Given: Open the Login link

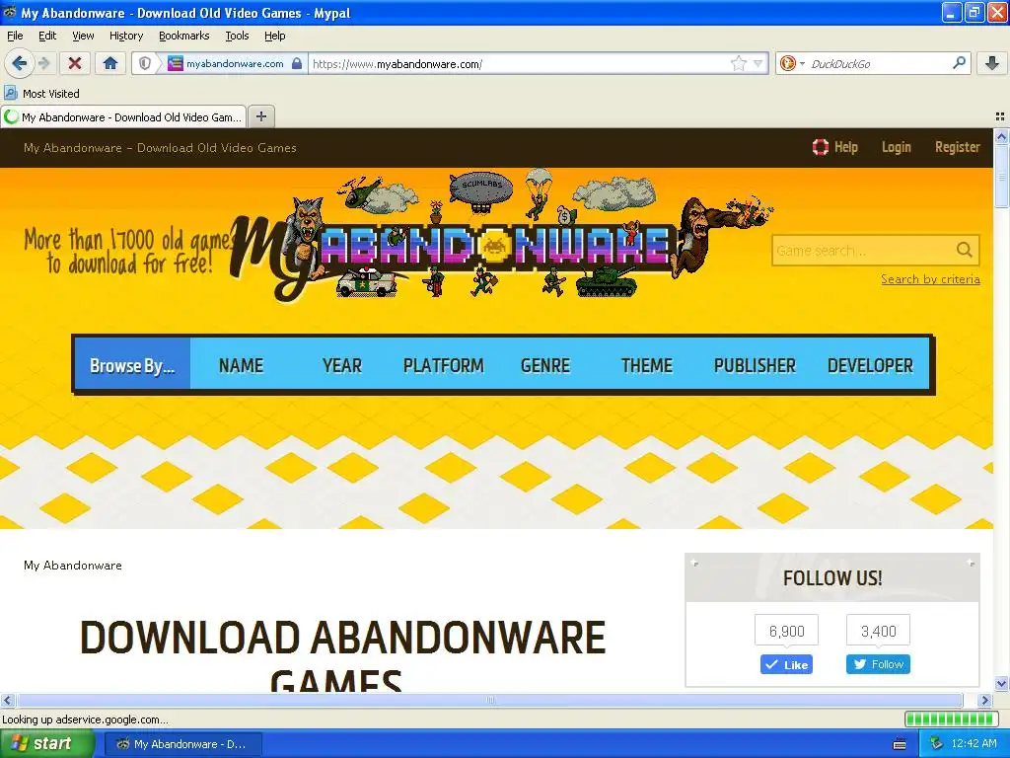Looking at the screenshot, I should pyautogui.click(x=896, y=147).
